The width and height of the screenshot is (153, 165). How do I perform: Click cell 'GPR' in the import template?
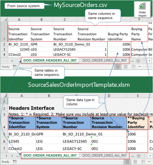[x=49, y=134]
